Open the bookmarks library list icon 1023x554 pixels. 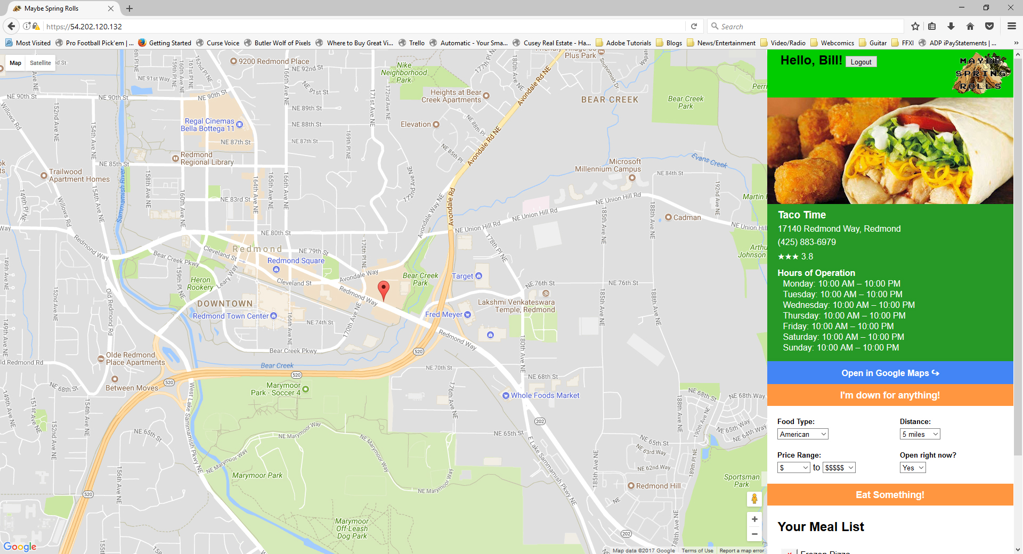[932, 26]
